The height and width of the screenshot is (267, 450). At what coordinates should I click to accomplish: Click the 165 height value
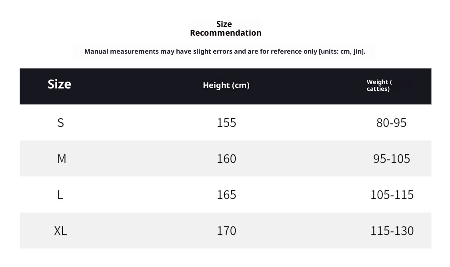[226, 195]
